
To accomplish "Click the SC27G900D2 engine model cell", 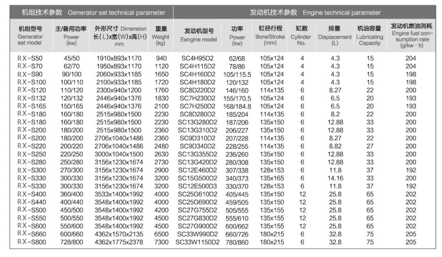I will point(197,226).
